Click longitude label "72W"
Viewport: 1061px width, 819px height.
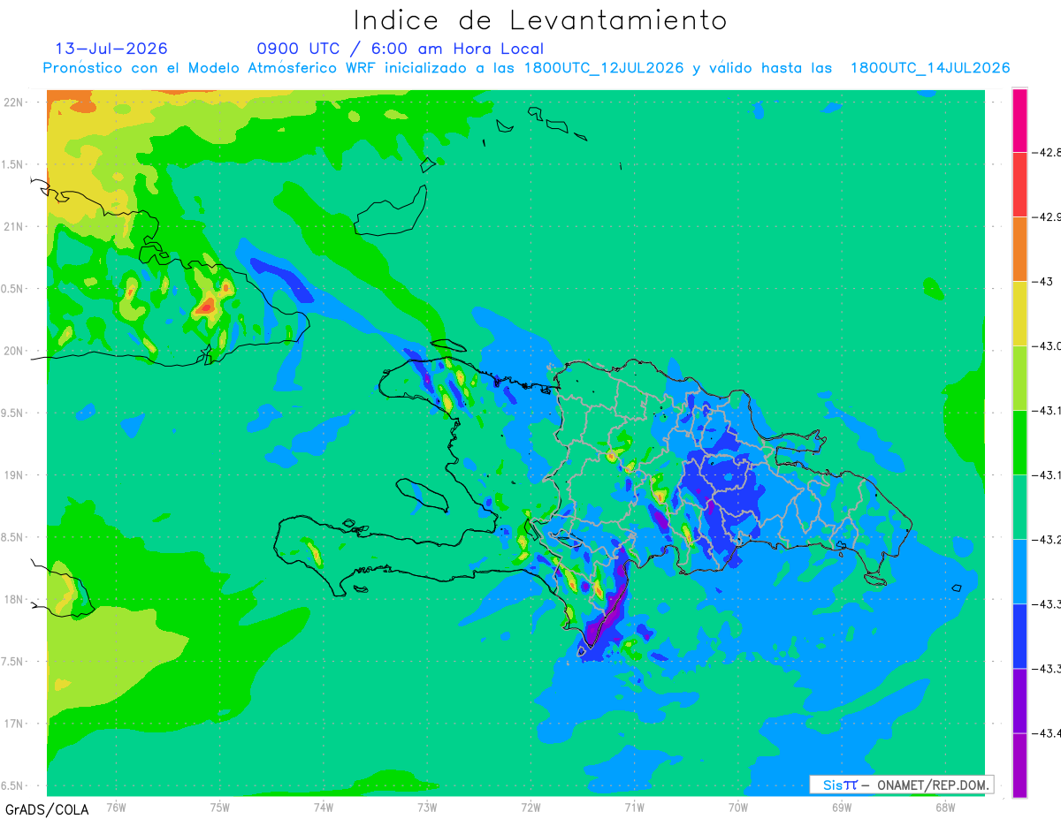pyautogui.click(x=530, y=807)
